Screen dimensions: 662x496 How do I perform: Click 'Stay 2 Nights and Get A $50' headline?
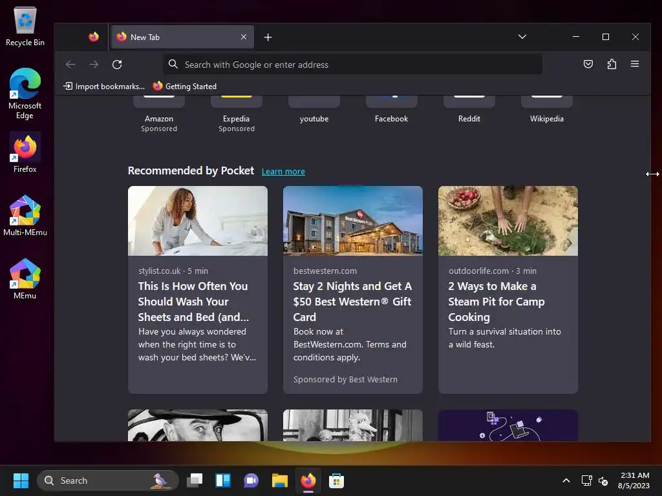(352, 301)
